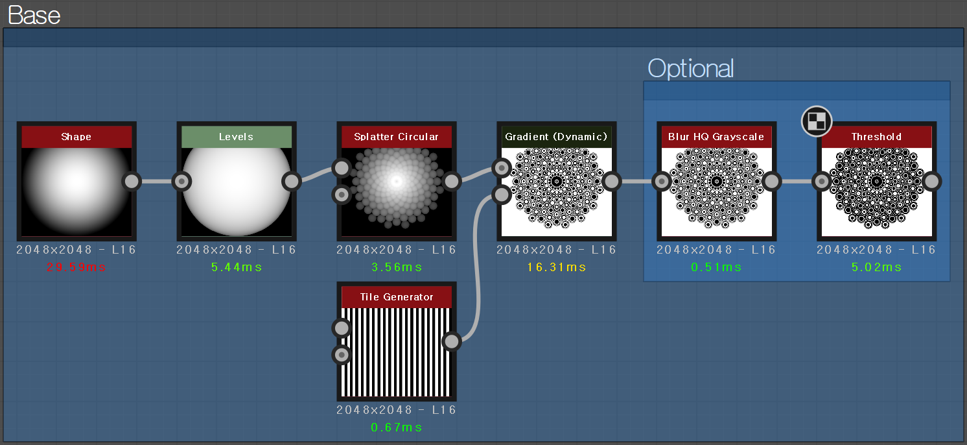Viewport: 967px width, 445px height.
Task: Click the 3.56ms timing under Splatter Circular
Action: tap(397, 267)
